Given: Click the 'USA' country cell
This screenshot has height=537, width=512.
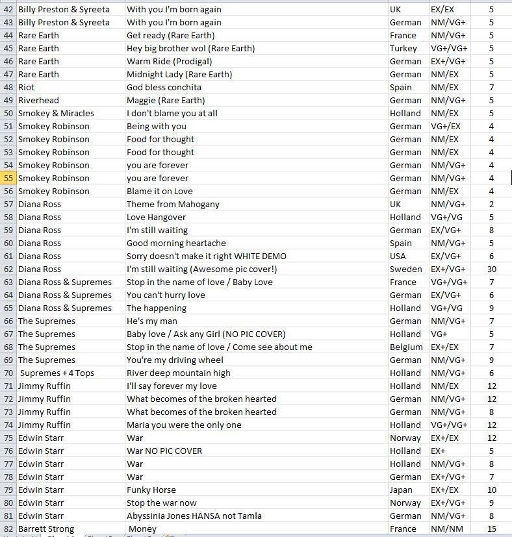Looking at the screenshot, I should tap(409, 256).
